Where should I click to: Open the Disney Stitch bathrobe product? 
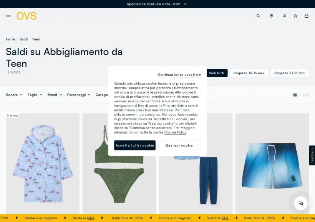[43, 164]
